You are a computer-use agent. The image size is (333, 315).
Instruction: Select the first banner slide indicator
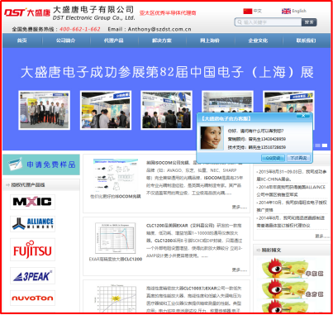coord(317,146)
